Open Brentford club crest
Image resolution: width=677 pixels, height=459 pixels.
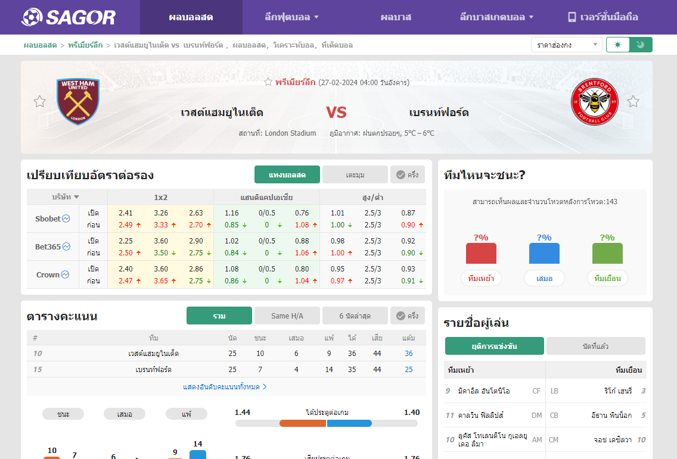pyautogui.click(x=595, y=102)
